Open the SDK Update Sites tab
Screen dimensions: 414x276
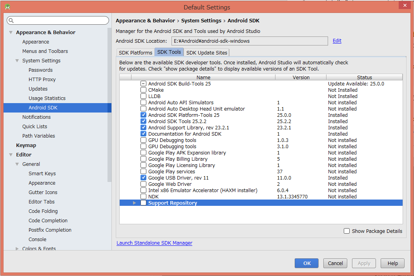tap(206, 53)
